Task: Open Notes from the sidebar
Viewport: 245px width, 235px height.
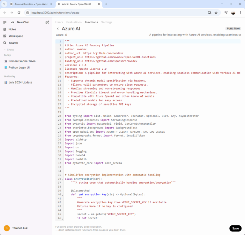Action: click(12, 29)
